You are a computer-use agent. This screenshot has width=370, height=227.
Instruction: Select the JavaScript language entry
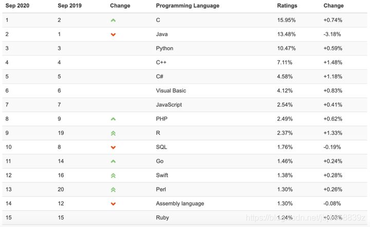[x=169, y=105]
